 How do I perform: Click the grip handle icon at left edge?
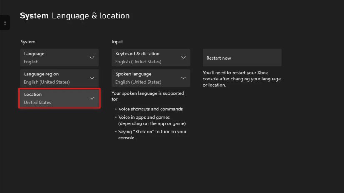tap(5, 23)
